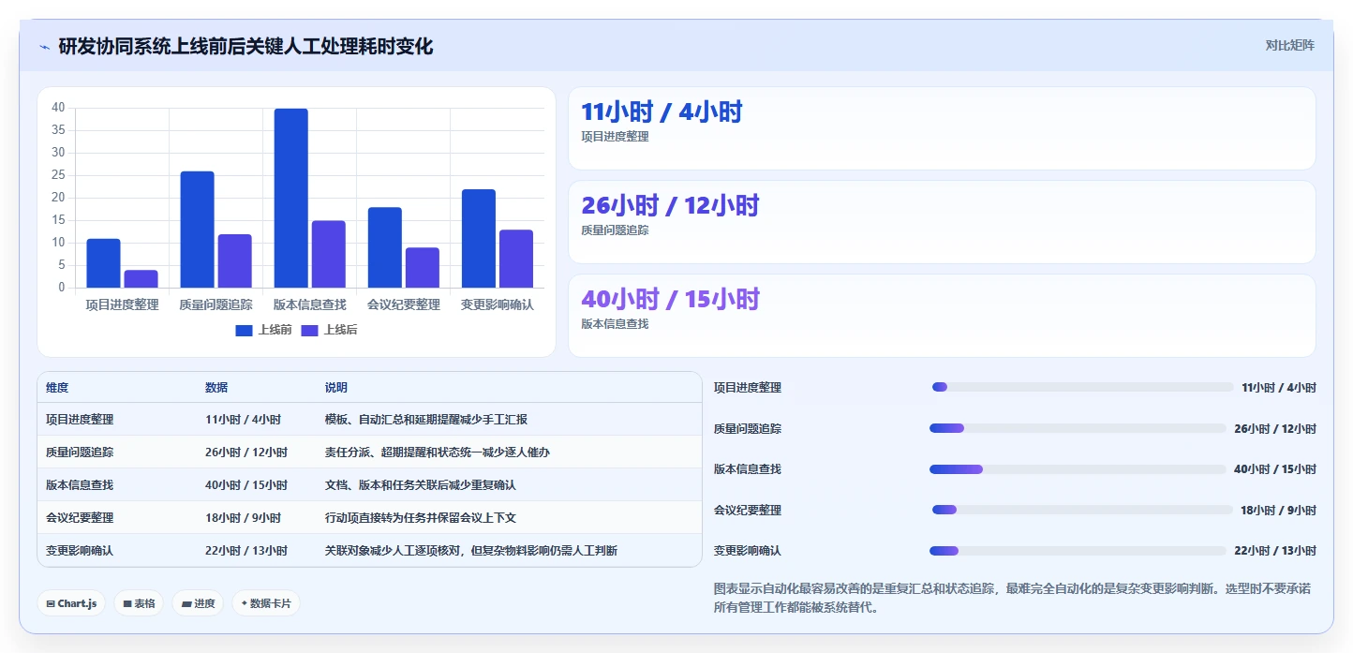
Task: Select the 项目进度整理 cell in the table
Action: click(x=80, y=420)
